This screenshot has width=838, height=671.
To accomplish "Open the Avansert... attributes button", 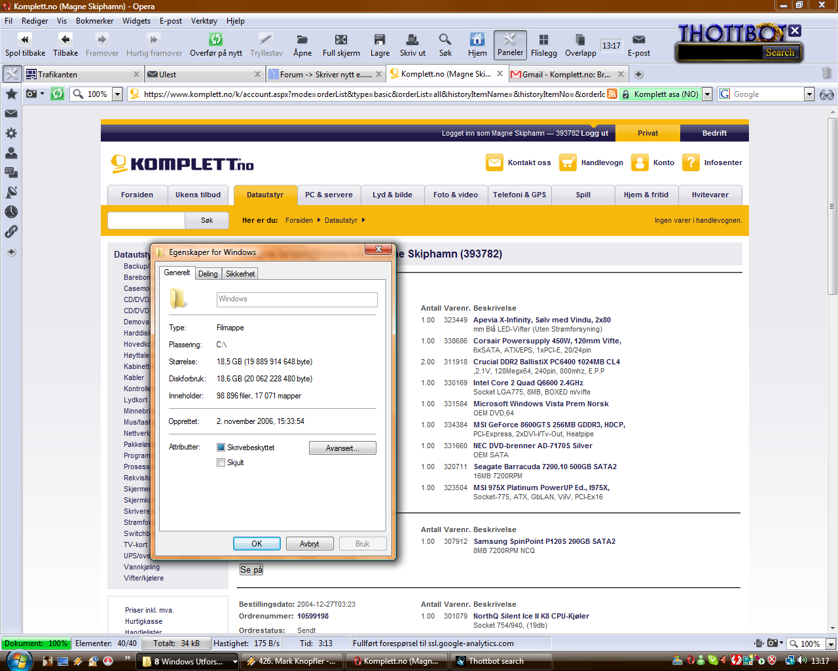I will pyautogui.click(x=342, y=448).
